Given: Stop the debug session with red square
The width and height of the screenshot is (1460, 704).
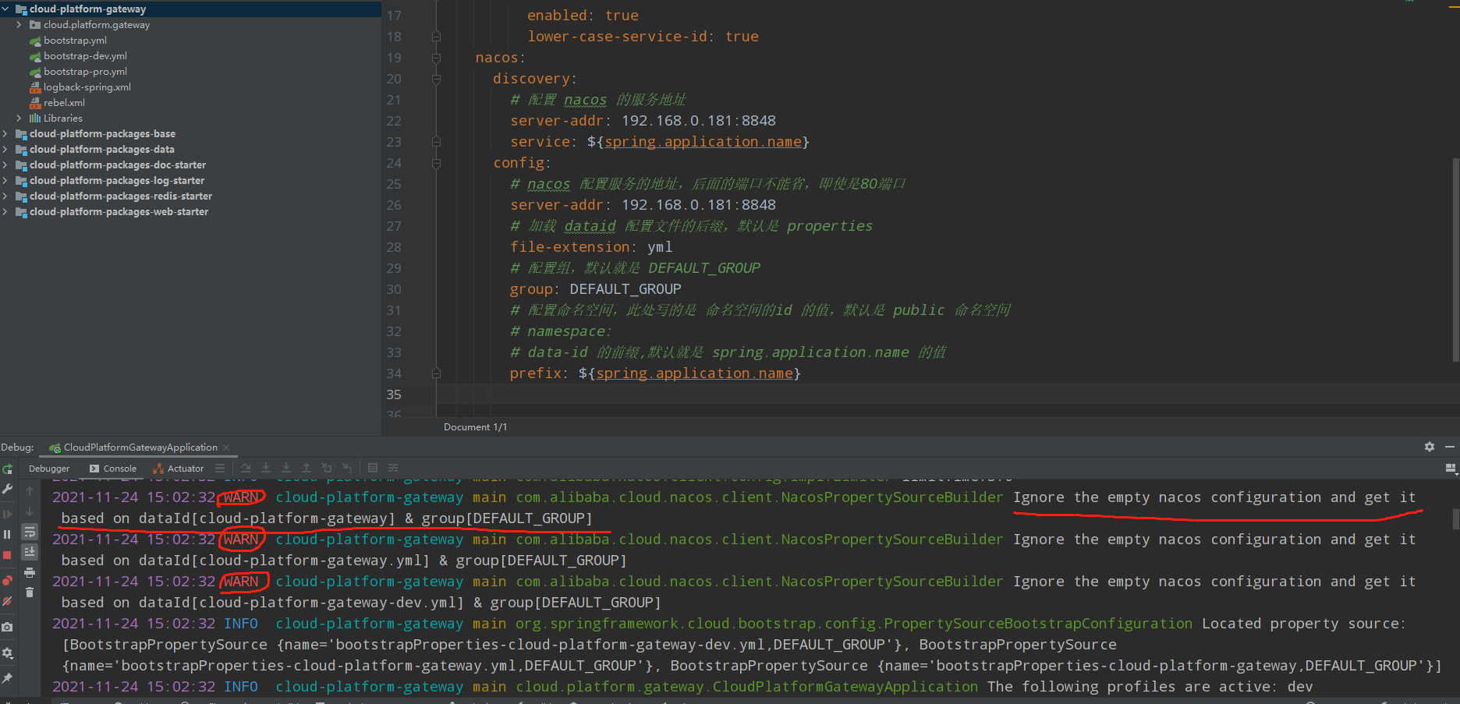Looking at the screenshot, I should pyautogui.click(x=7, y=555).
